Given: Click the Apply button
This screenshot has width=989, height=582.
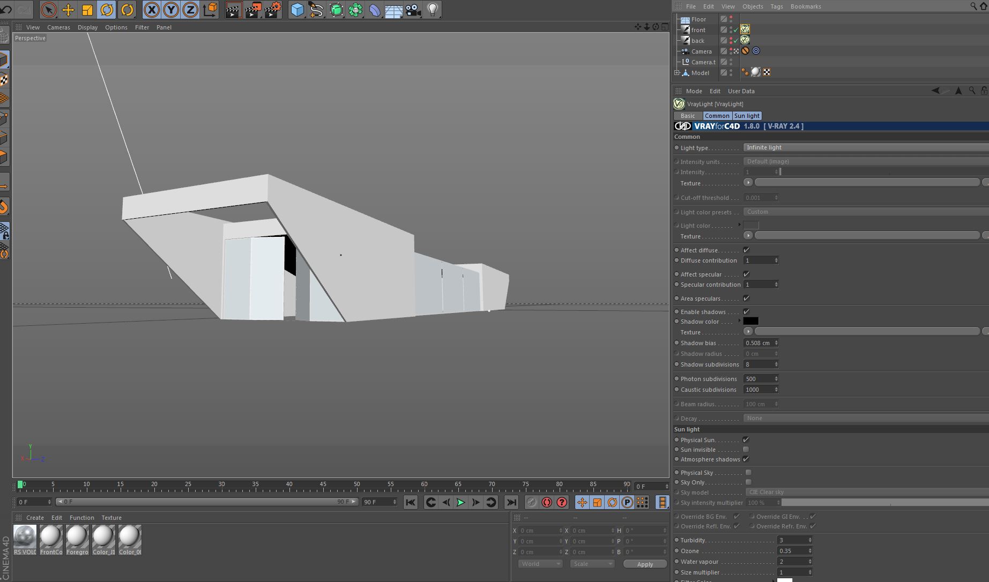Looking at the screenshot, I should coord(645,564).
